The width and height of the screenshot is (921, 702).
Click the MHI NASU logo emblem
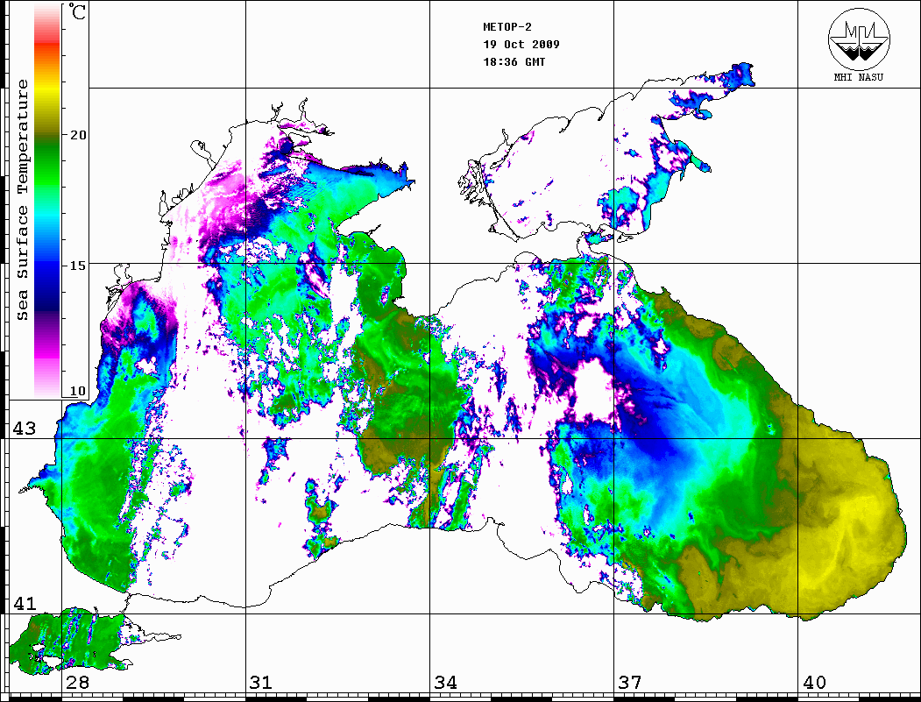point(859,38)
